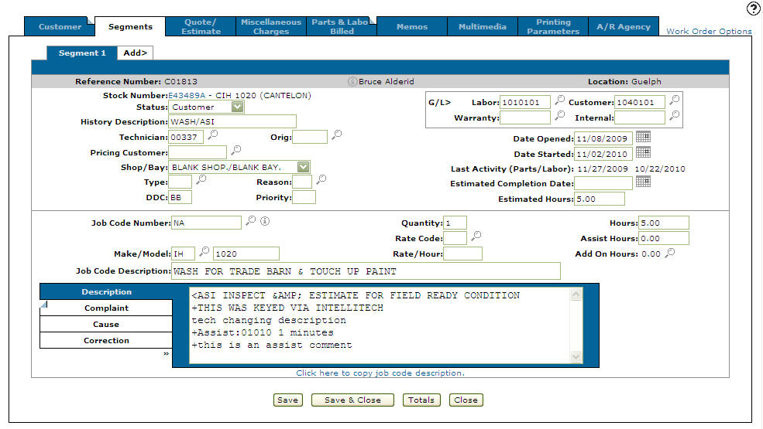Image resolution: width=763 pixels, height=429 pixels.
Task: Select the Complaint description tab
Action: 106,308
